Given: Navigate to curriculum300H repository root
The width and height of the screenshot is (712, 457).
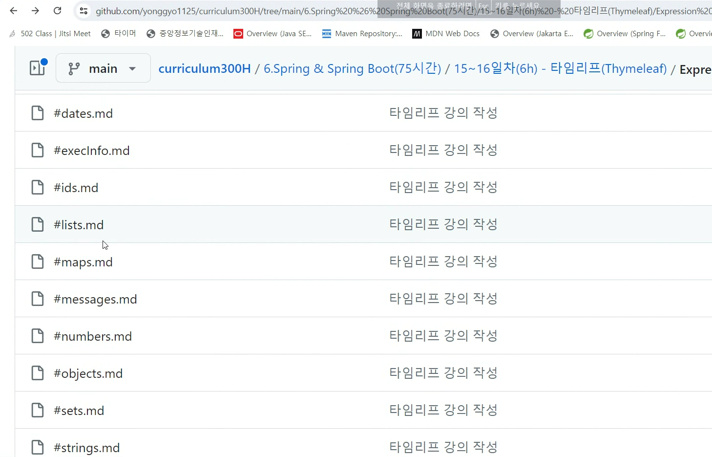Looking at the screenshot, I should (x=205, y=68).
